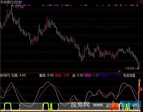Select the 金: 0.92 indicator value
The width and height of the screenshot is (143, 112).
(x=78, y=75)
